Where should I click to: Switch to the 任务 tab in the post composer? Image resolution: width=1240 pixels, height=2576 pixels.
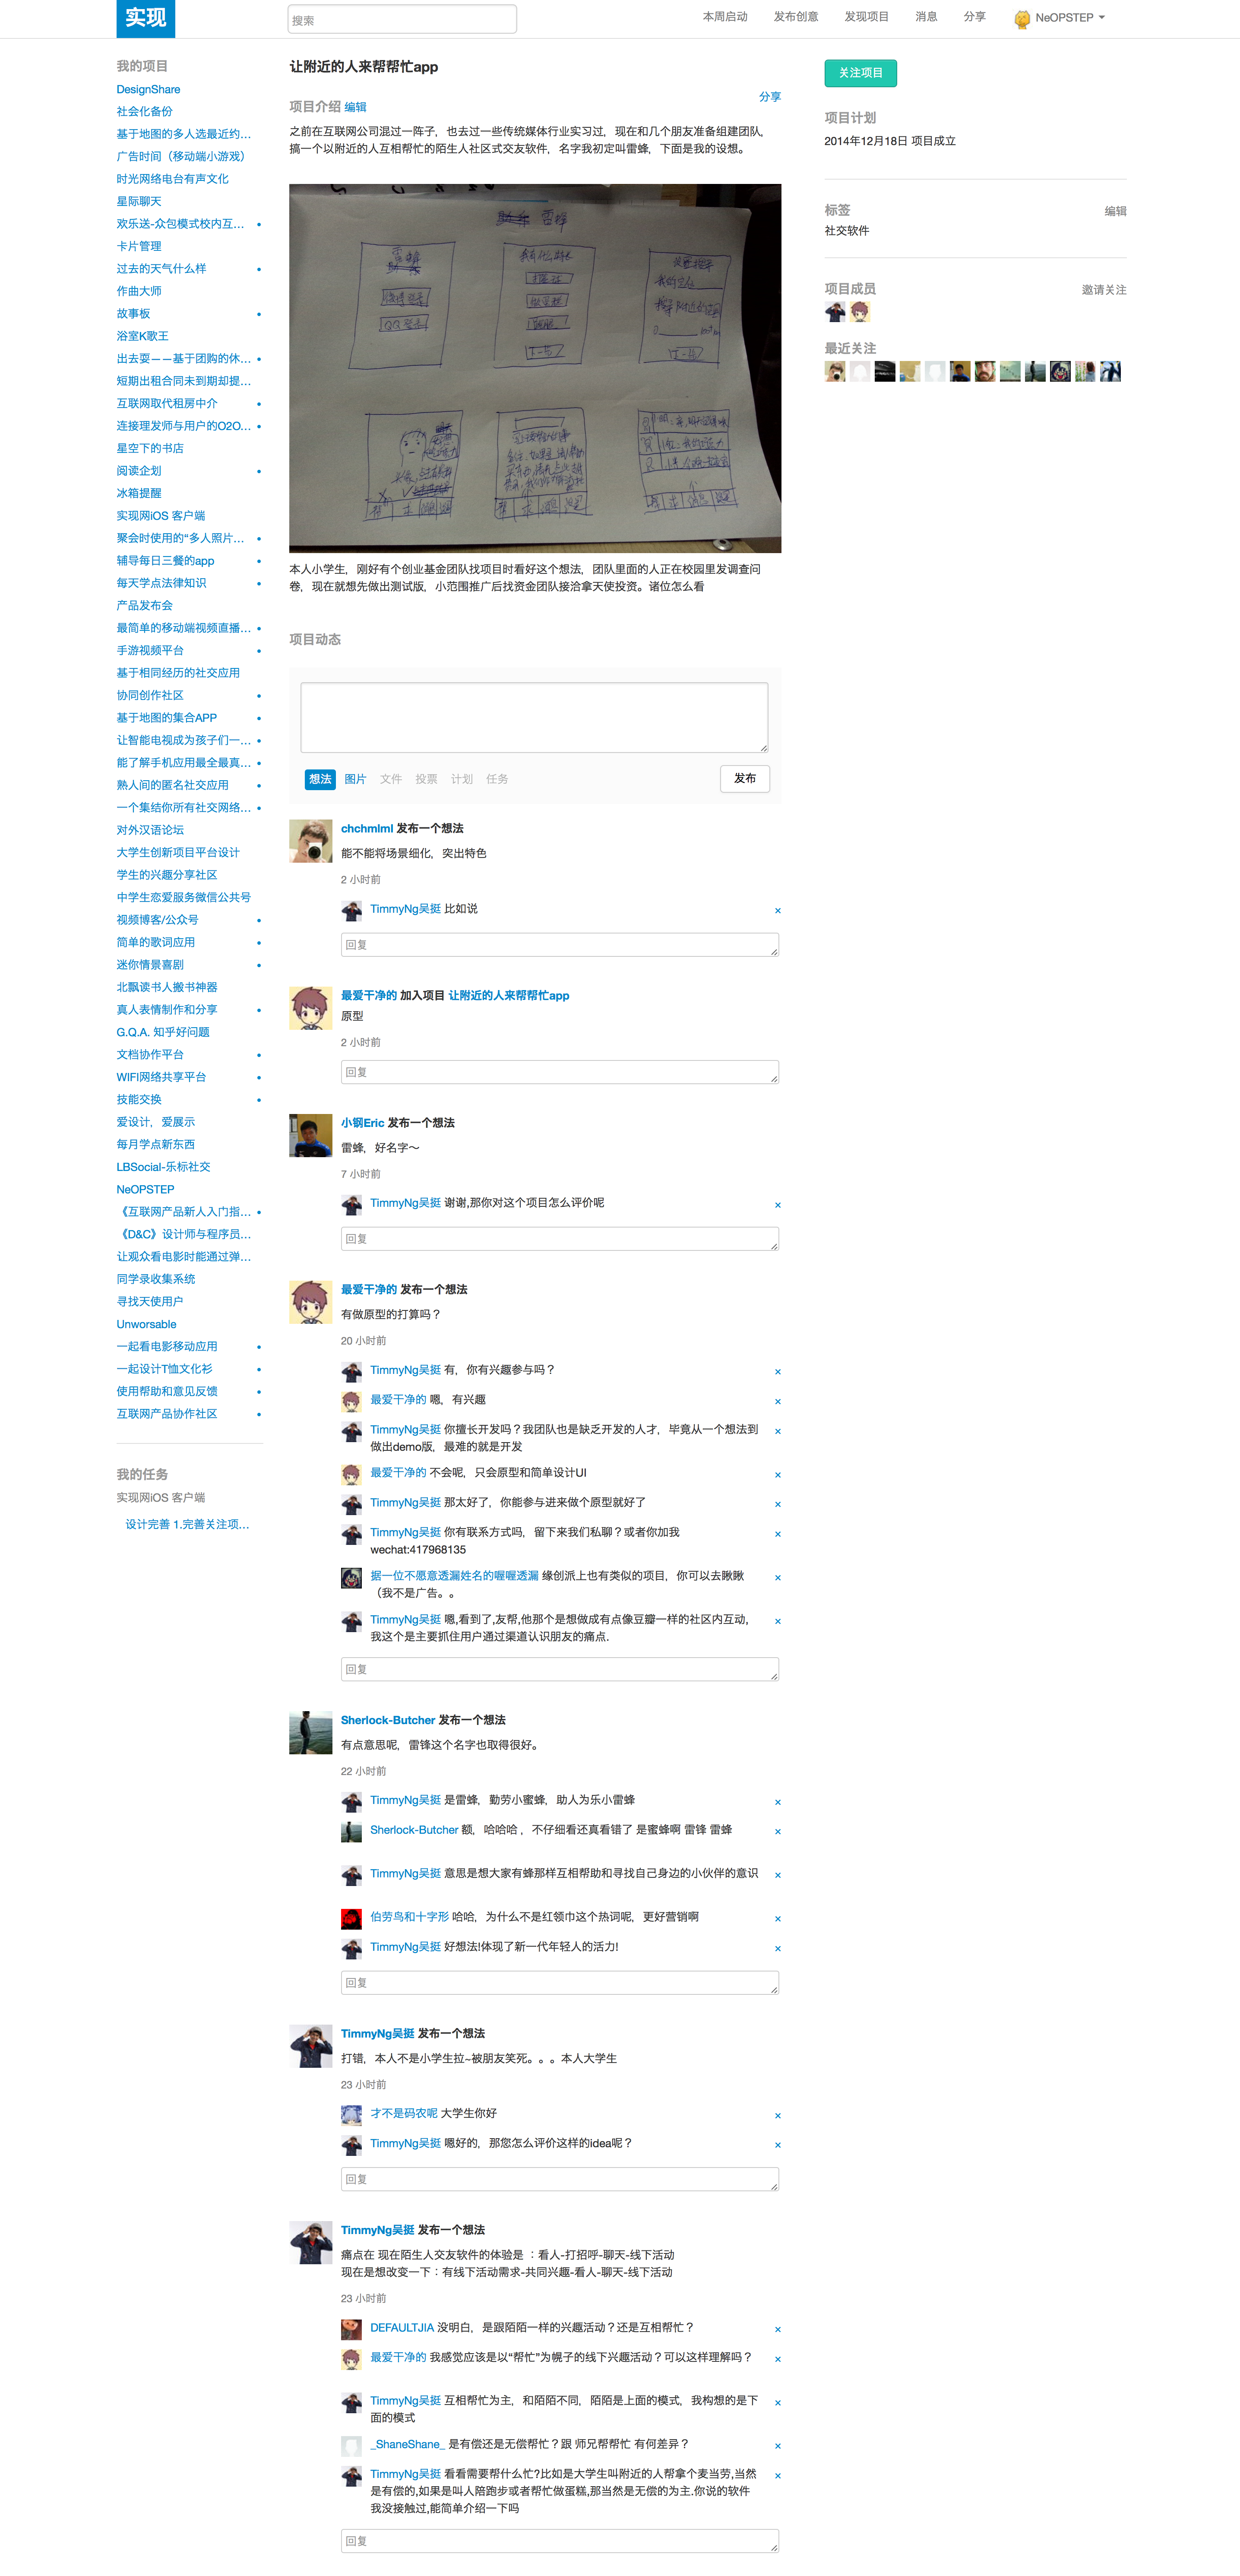coord(497,779)
